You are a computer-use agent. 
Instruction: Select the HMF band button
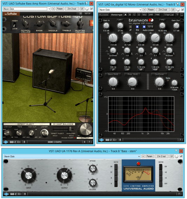155,69
